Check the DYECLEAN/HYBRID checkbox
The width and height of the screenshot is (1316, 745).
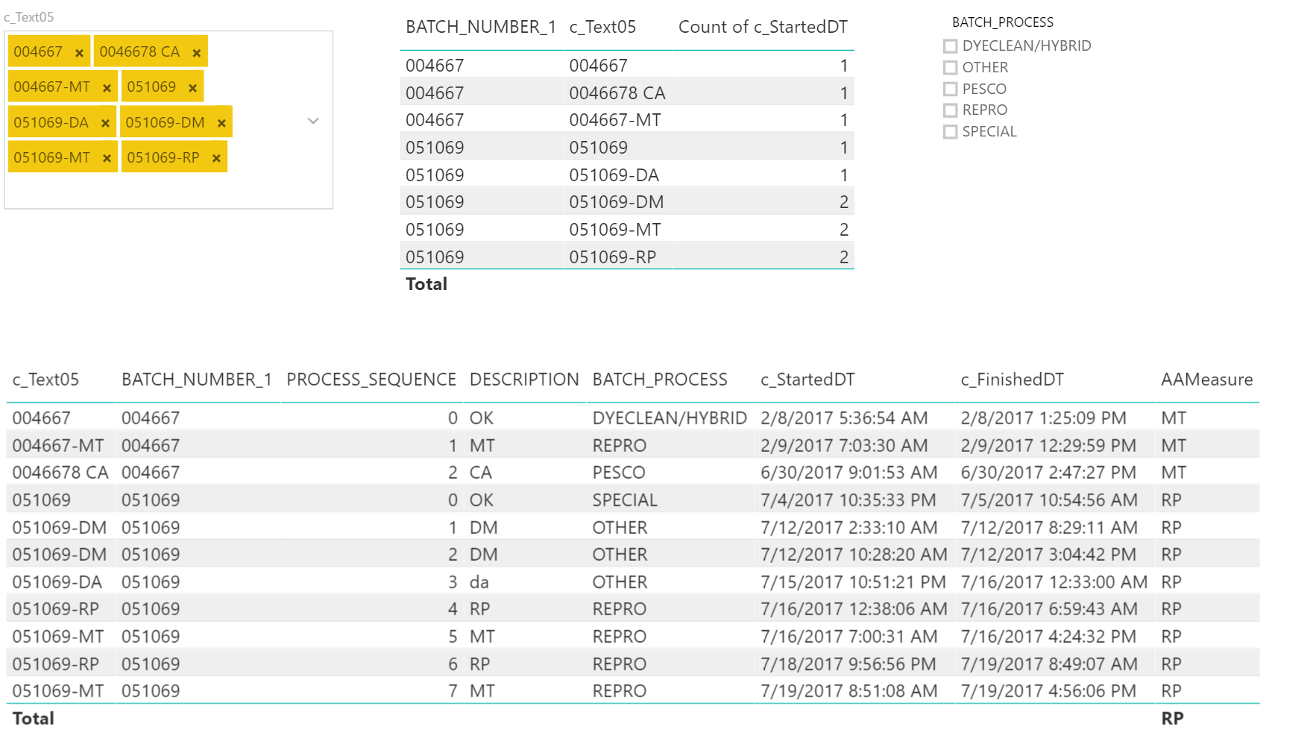(950, 46)
